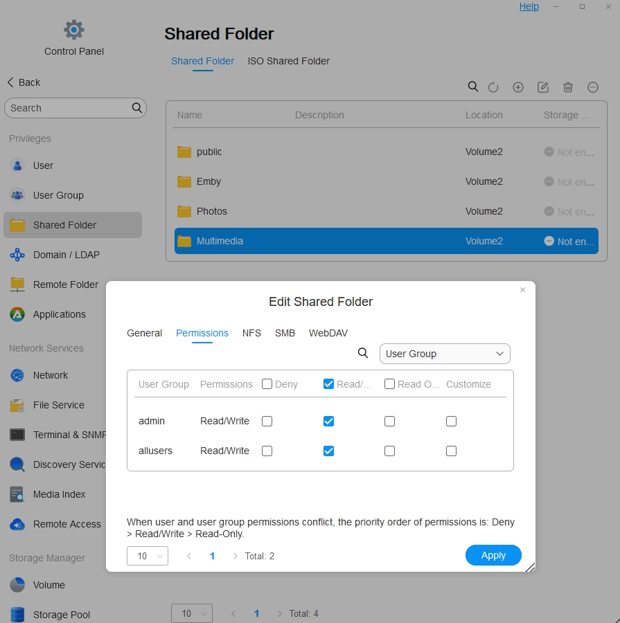Sort by Name column header
This screenshot has height=623, width=620.
click(x=190, y=115)
